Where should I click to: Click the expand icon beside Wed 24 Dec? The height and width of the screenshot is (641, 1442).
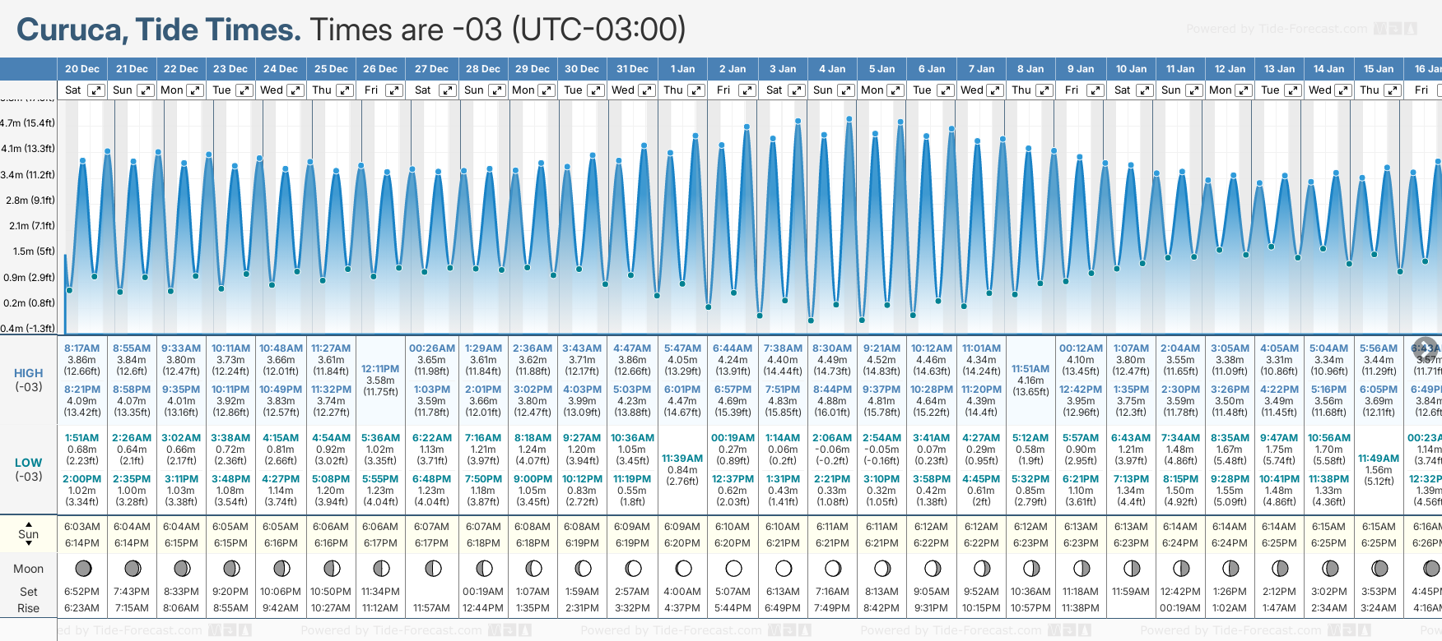[x=295, y=90]
